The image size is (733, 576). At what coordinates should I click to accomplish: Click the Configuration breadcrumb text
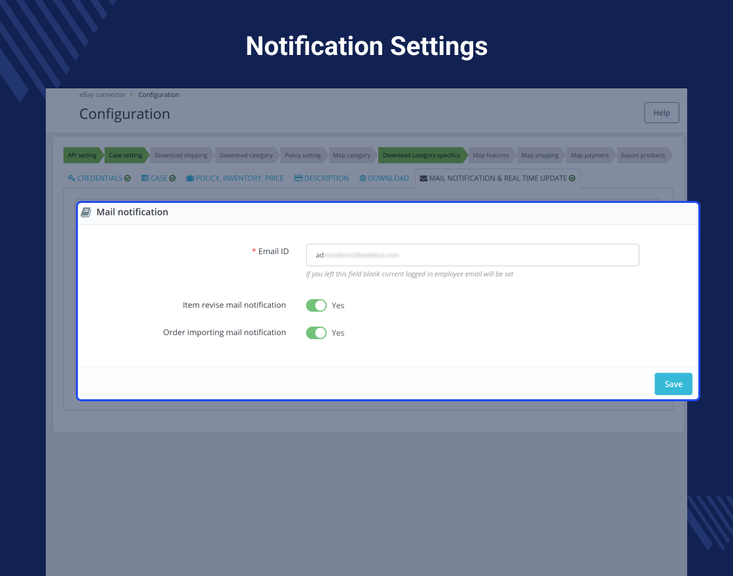tap(159, 94)
